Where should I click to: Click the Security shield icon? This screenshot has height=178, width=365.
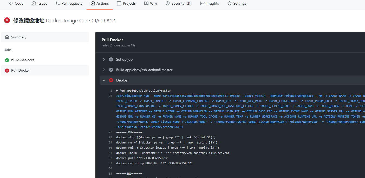[x=168, y=3]
